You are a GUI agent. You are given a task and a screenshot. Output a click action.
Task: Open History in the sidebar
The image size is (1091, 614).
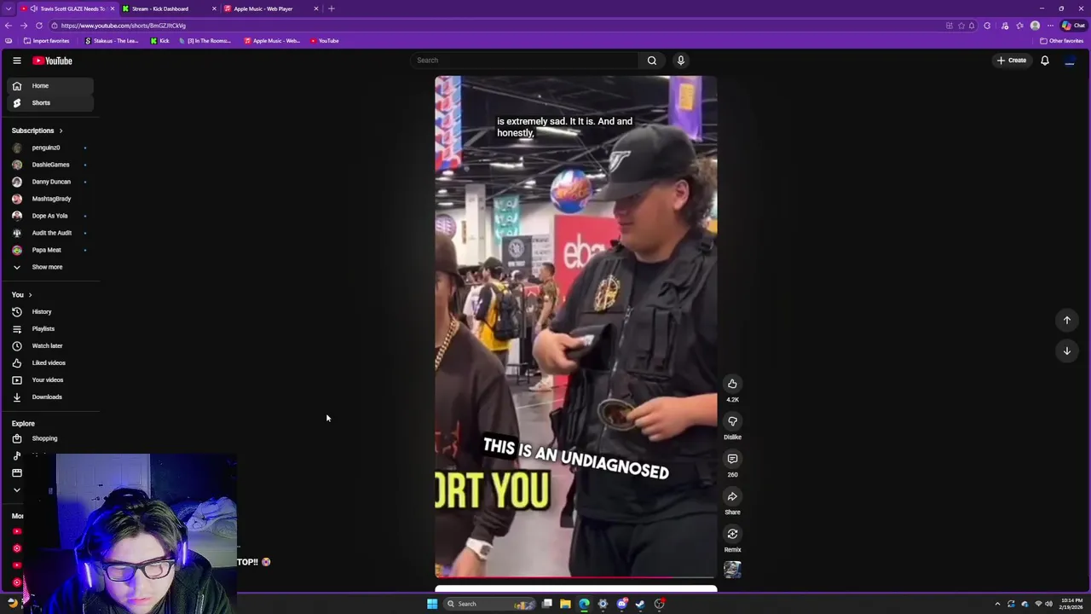50,312
